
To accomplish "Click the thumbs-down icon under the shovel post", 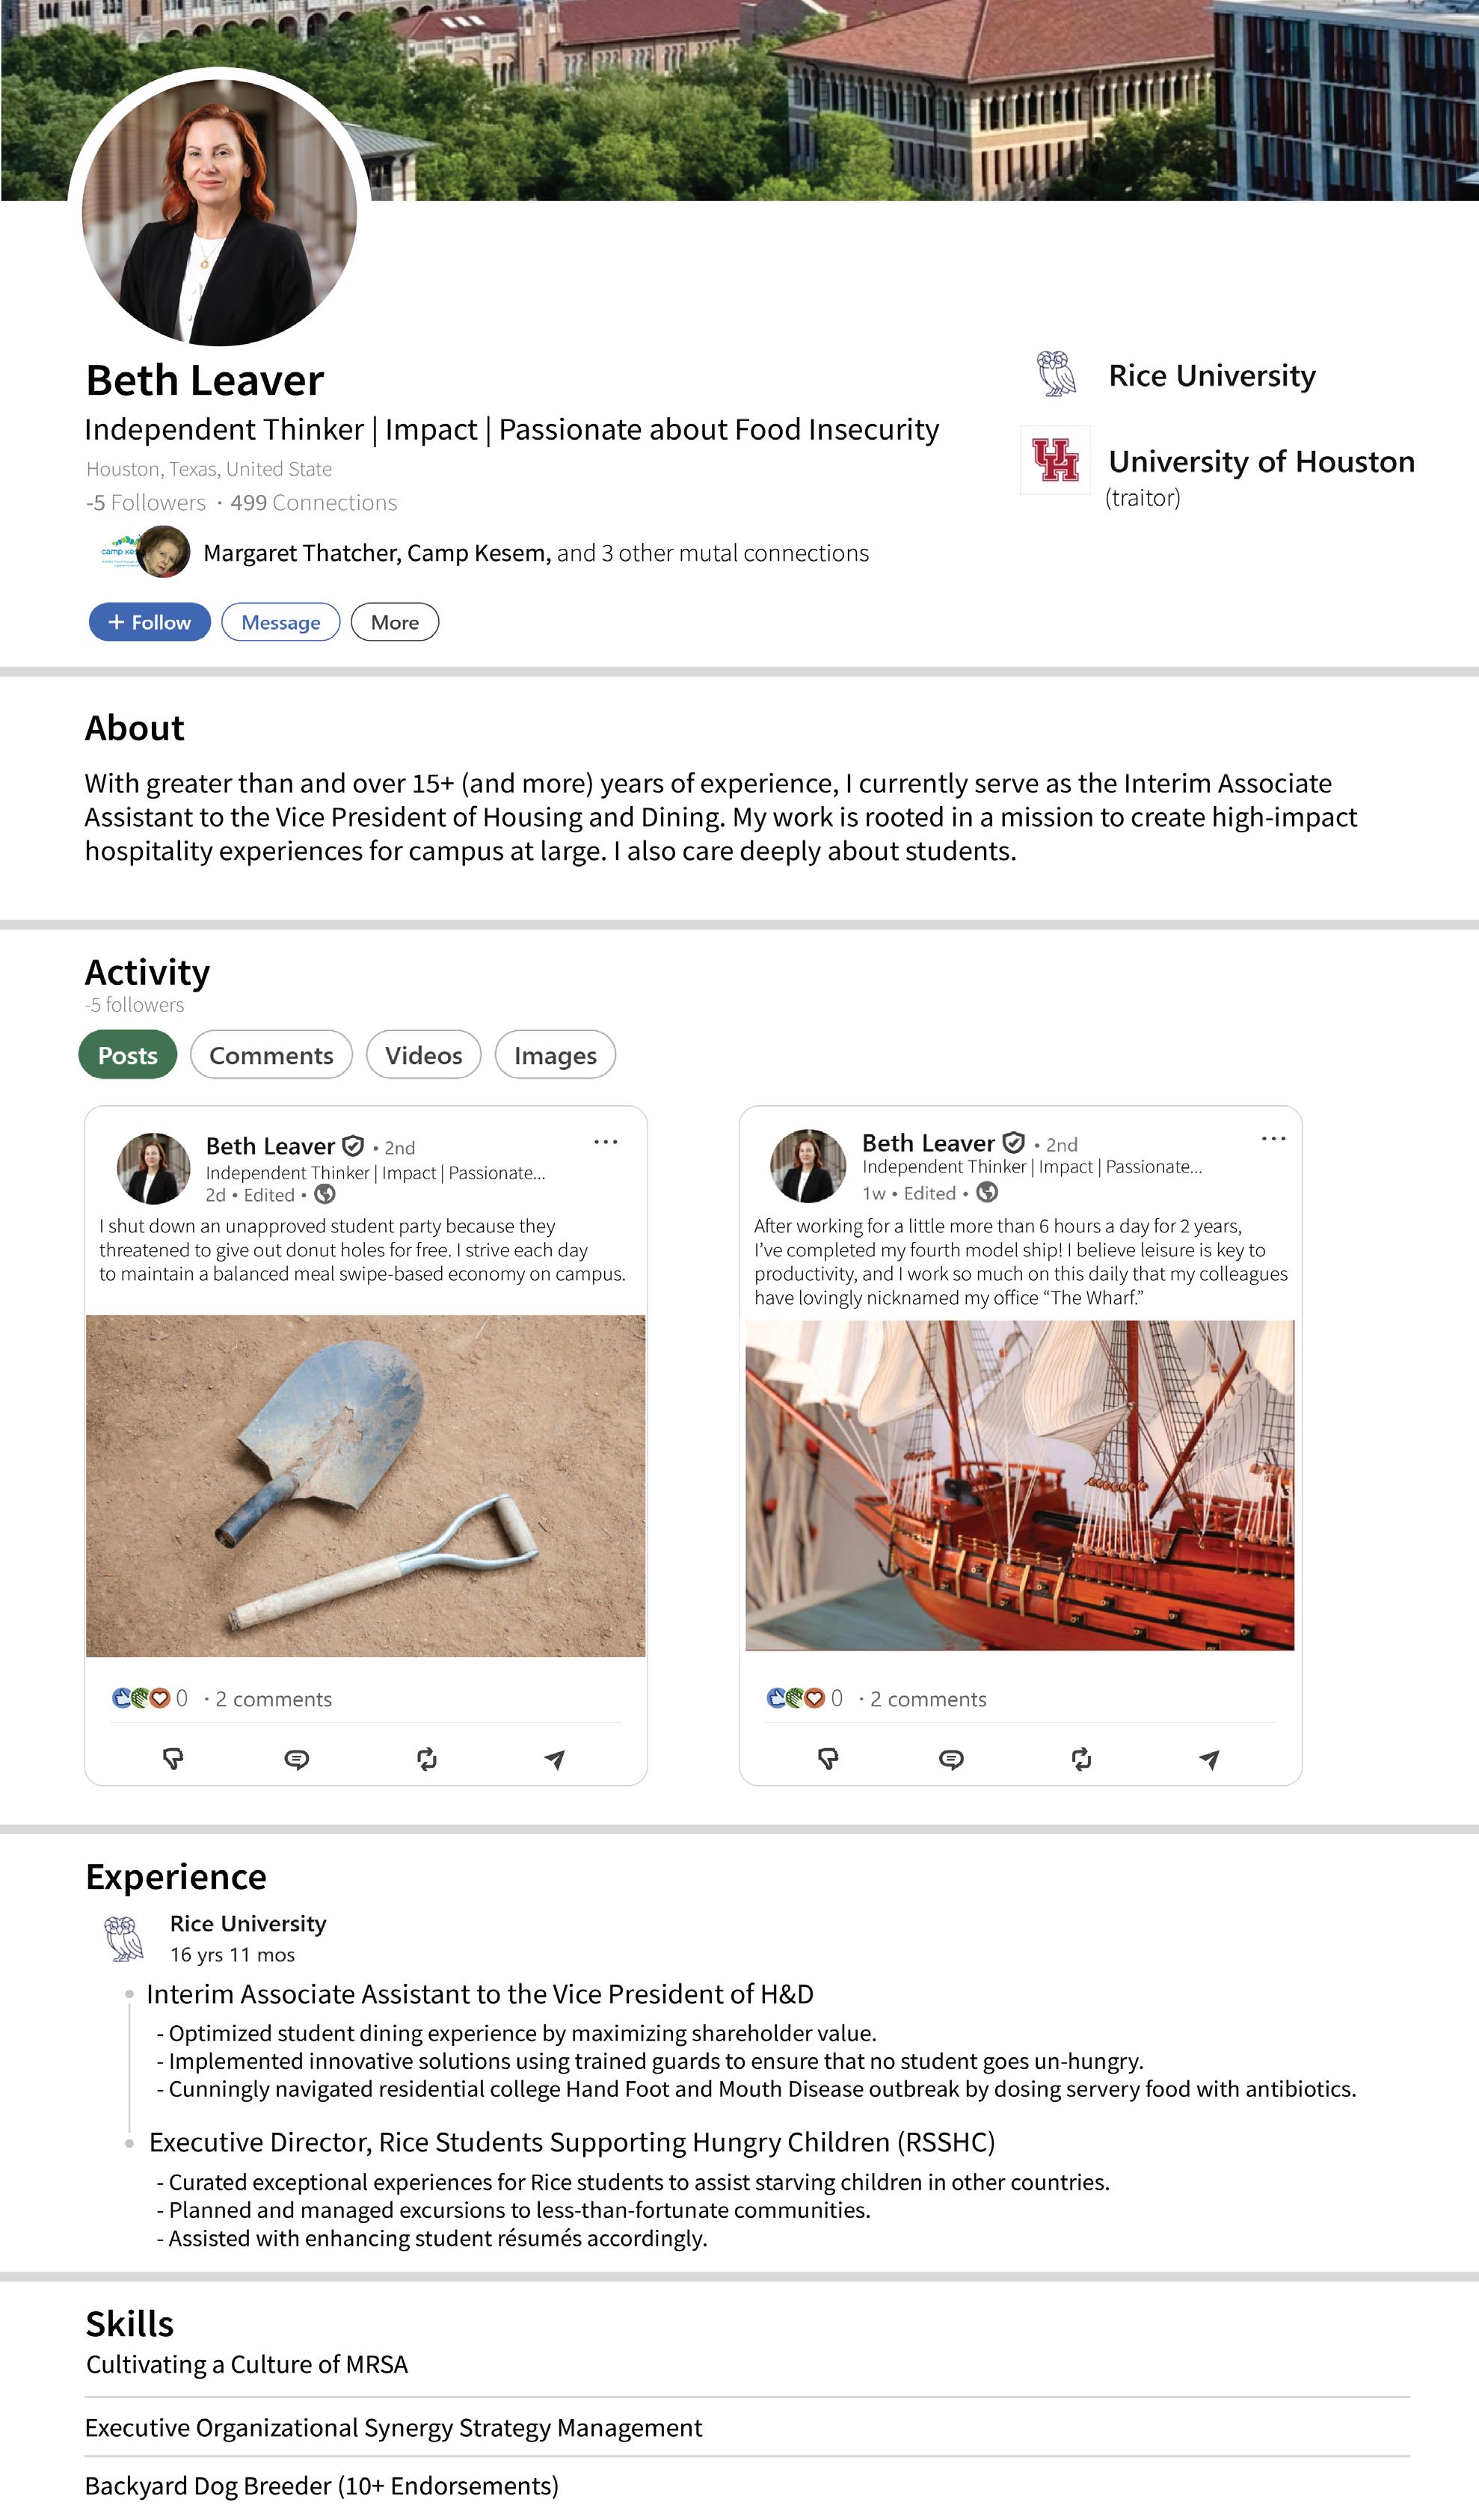I will 173,1758.
